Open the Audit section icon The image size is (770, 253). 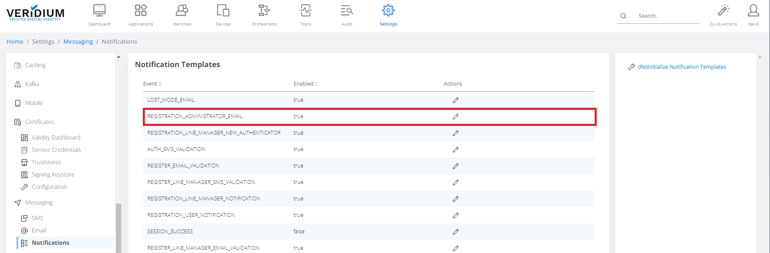click(x=347, y=11)
